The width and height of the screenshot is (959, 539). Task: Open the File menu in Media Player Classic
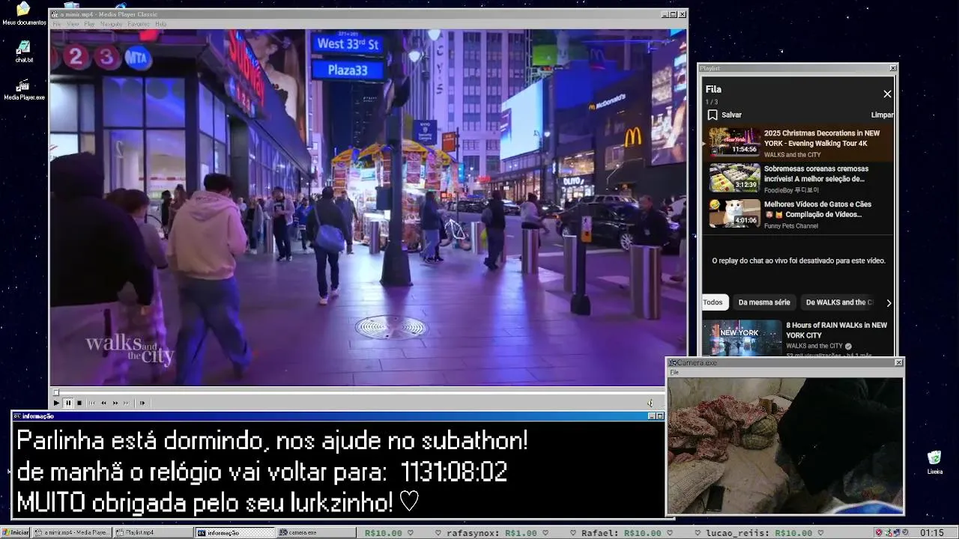tap(57, 24)
